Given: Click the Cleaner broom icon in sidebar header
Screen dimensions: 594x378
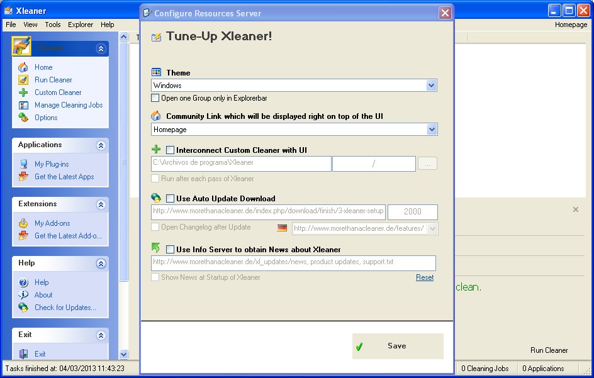Looking at the screenshot, I should 21,46.
